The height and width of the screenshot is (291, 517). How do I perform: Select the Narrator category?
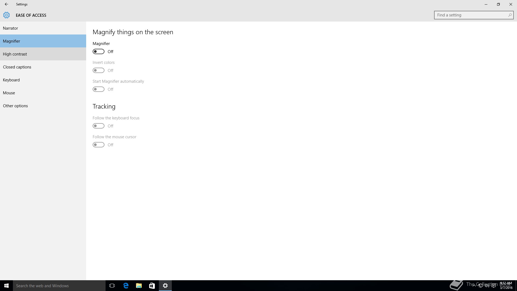[11, 28]
